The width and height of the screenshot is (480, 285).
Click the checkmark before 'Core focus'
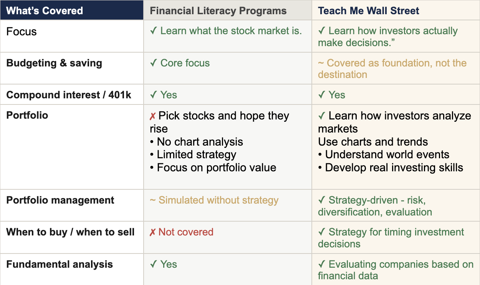(x=153, y=63)
